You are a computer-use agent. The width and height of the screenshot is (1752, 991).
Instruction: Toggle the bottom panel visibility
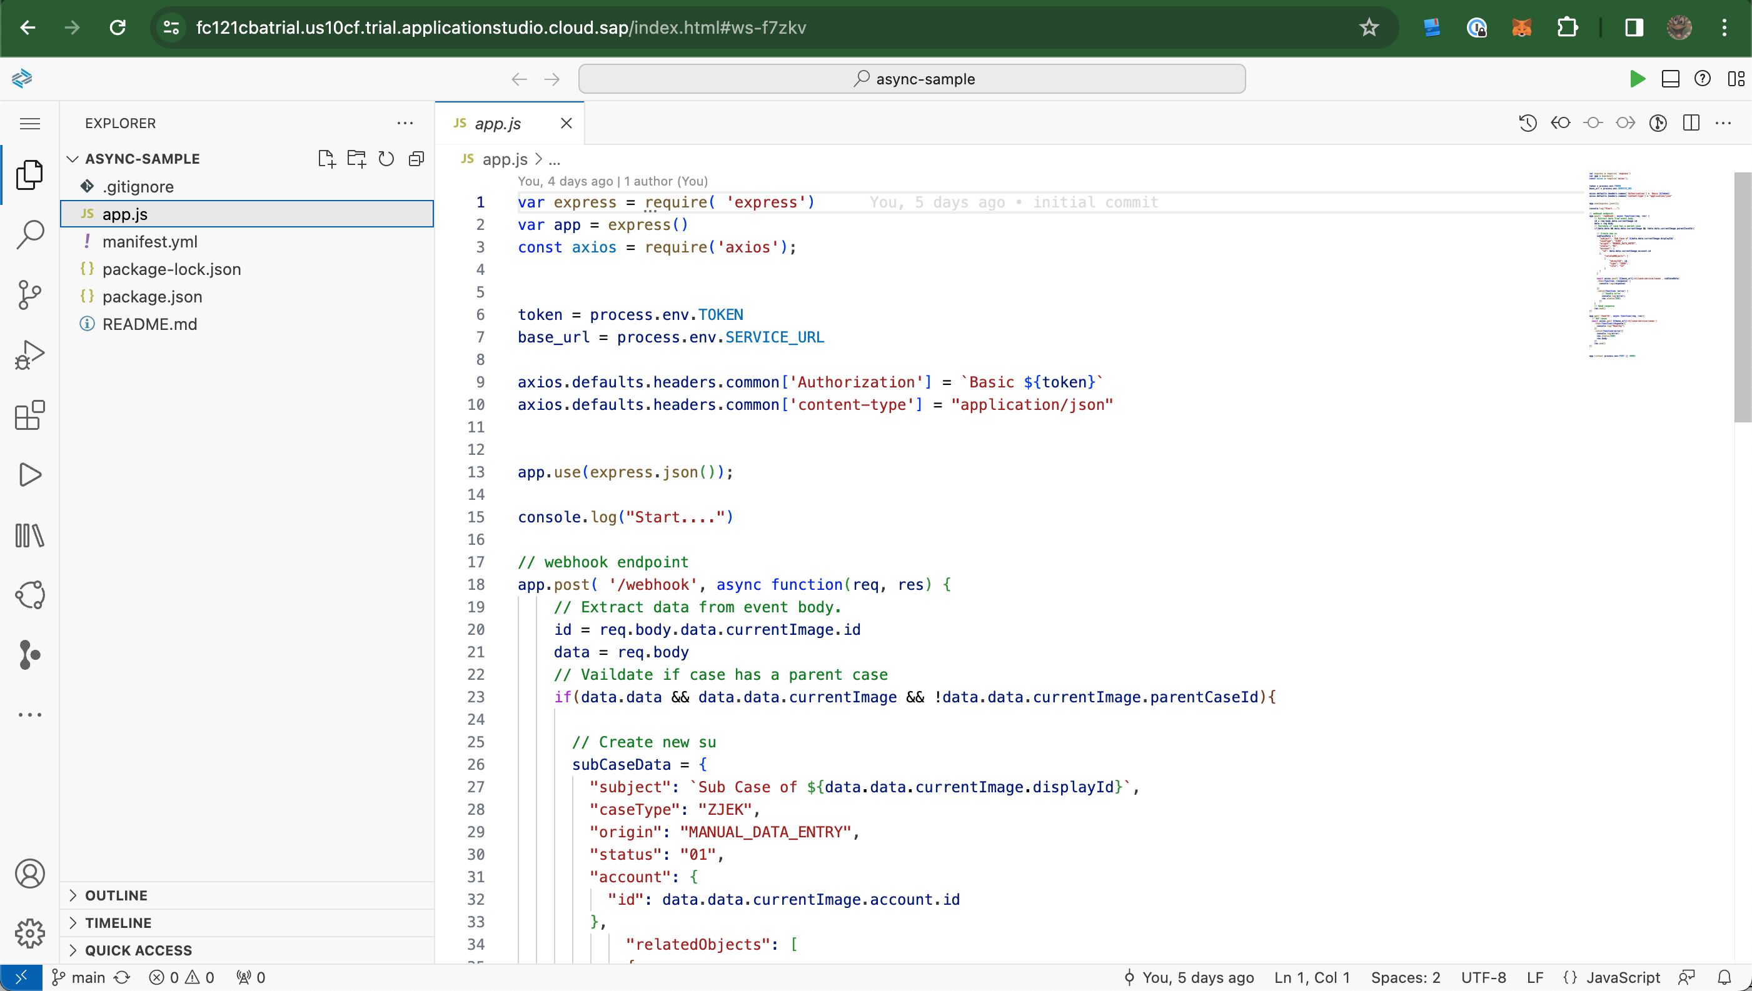(x=1670, y=79)
